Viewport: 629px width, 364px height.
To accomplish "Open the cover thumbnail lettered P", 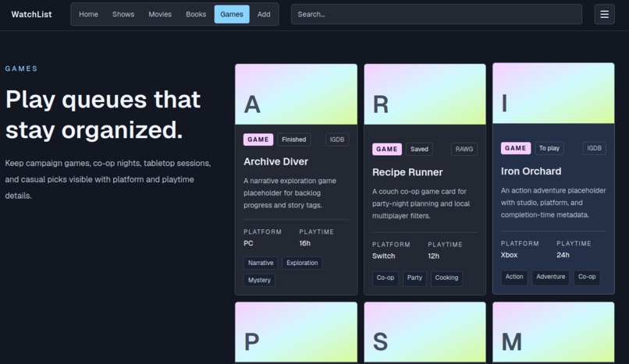I will point(296,332).
